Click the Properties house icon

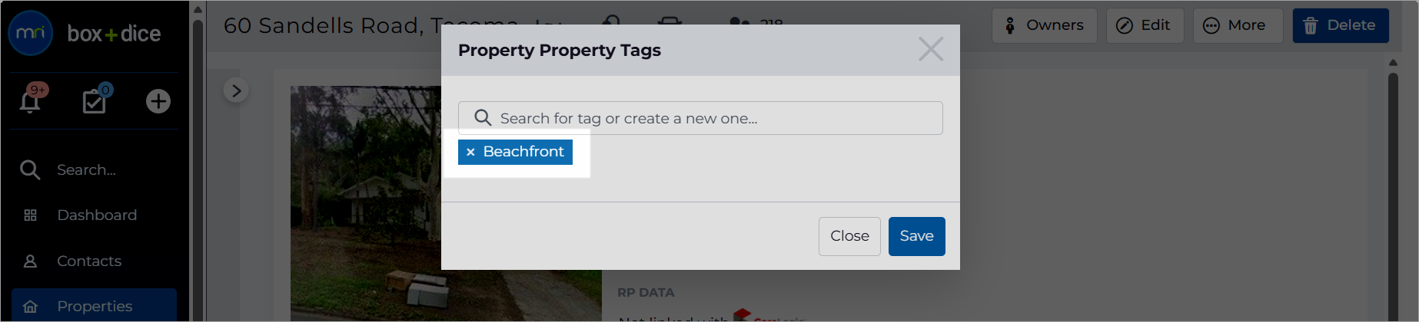click(31, 307)
